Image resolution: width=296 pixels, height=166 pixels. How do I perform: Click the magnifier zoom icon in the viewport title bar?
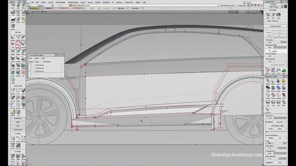(230, 12)
